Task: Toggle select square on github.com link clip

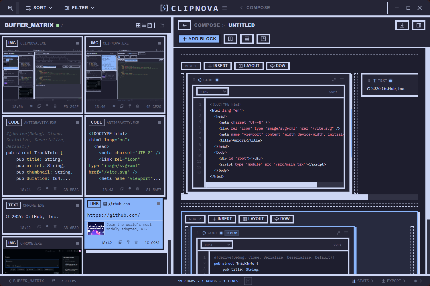Action: tap(158, 204)
